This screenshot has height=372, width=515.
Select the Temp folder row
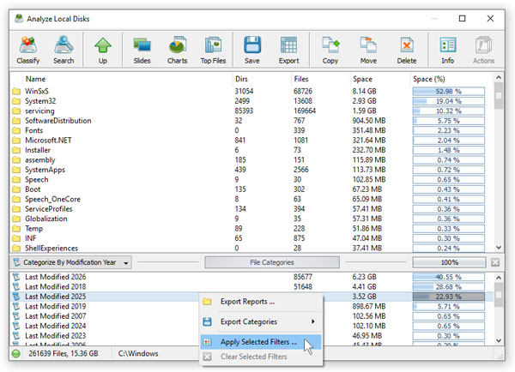[x=251, y=229]
